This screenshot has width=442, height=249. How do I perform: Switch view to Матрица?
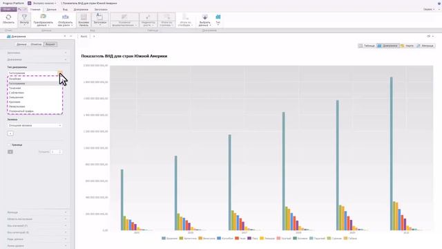point(425,46)
